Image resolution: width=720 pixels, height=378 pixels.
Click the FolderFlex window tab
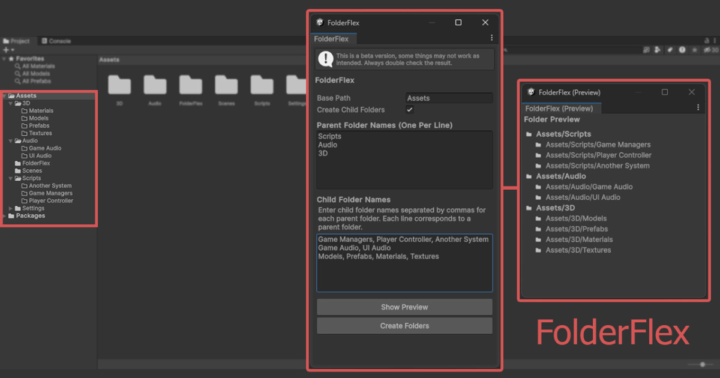tap(335, 38)
